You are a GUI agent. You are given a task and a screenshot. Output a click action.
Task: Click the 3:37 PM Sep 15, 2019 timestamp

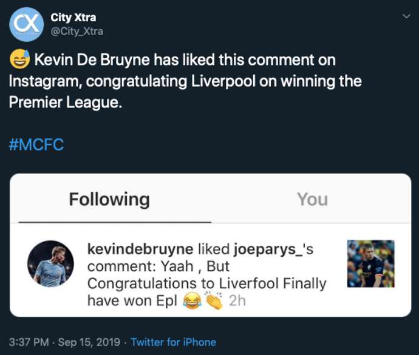click(x=64, y=342)
